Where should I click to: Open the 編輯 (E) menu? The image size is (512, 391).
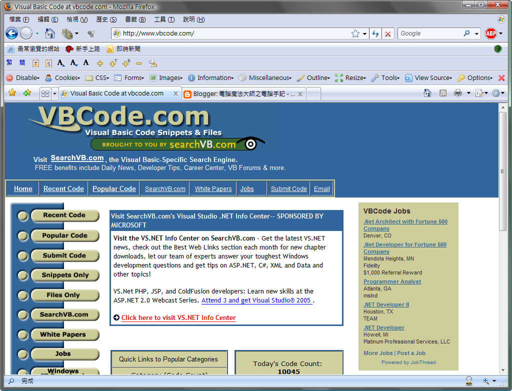click(x=47, y=19)
